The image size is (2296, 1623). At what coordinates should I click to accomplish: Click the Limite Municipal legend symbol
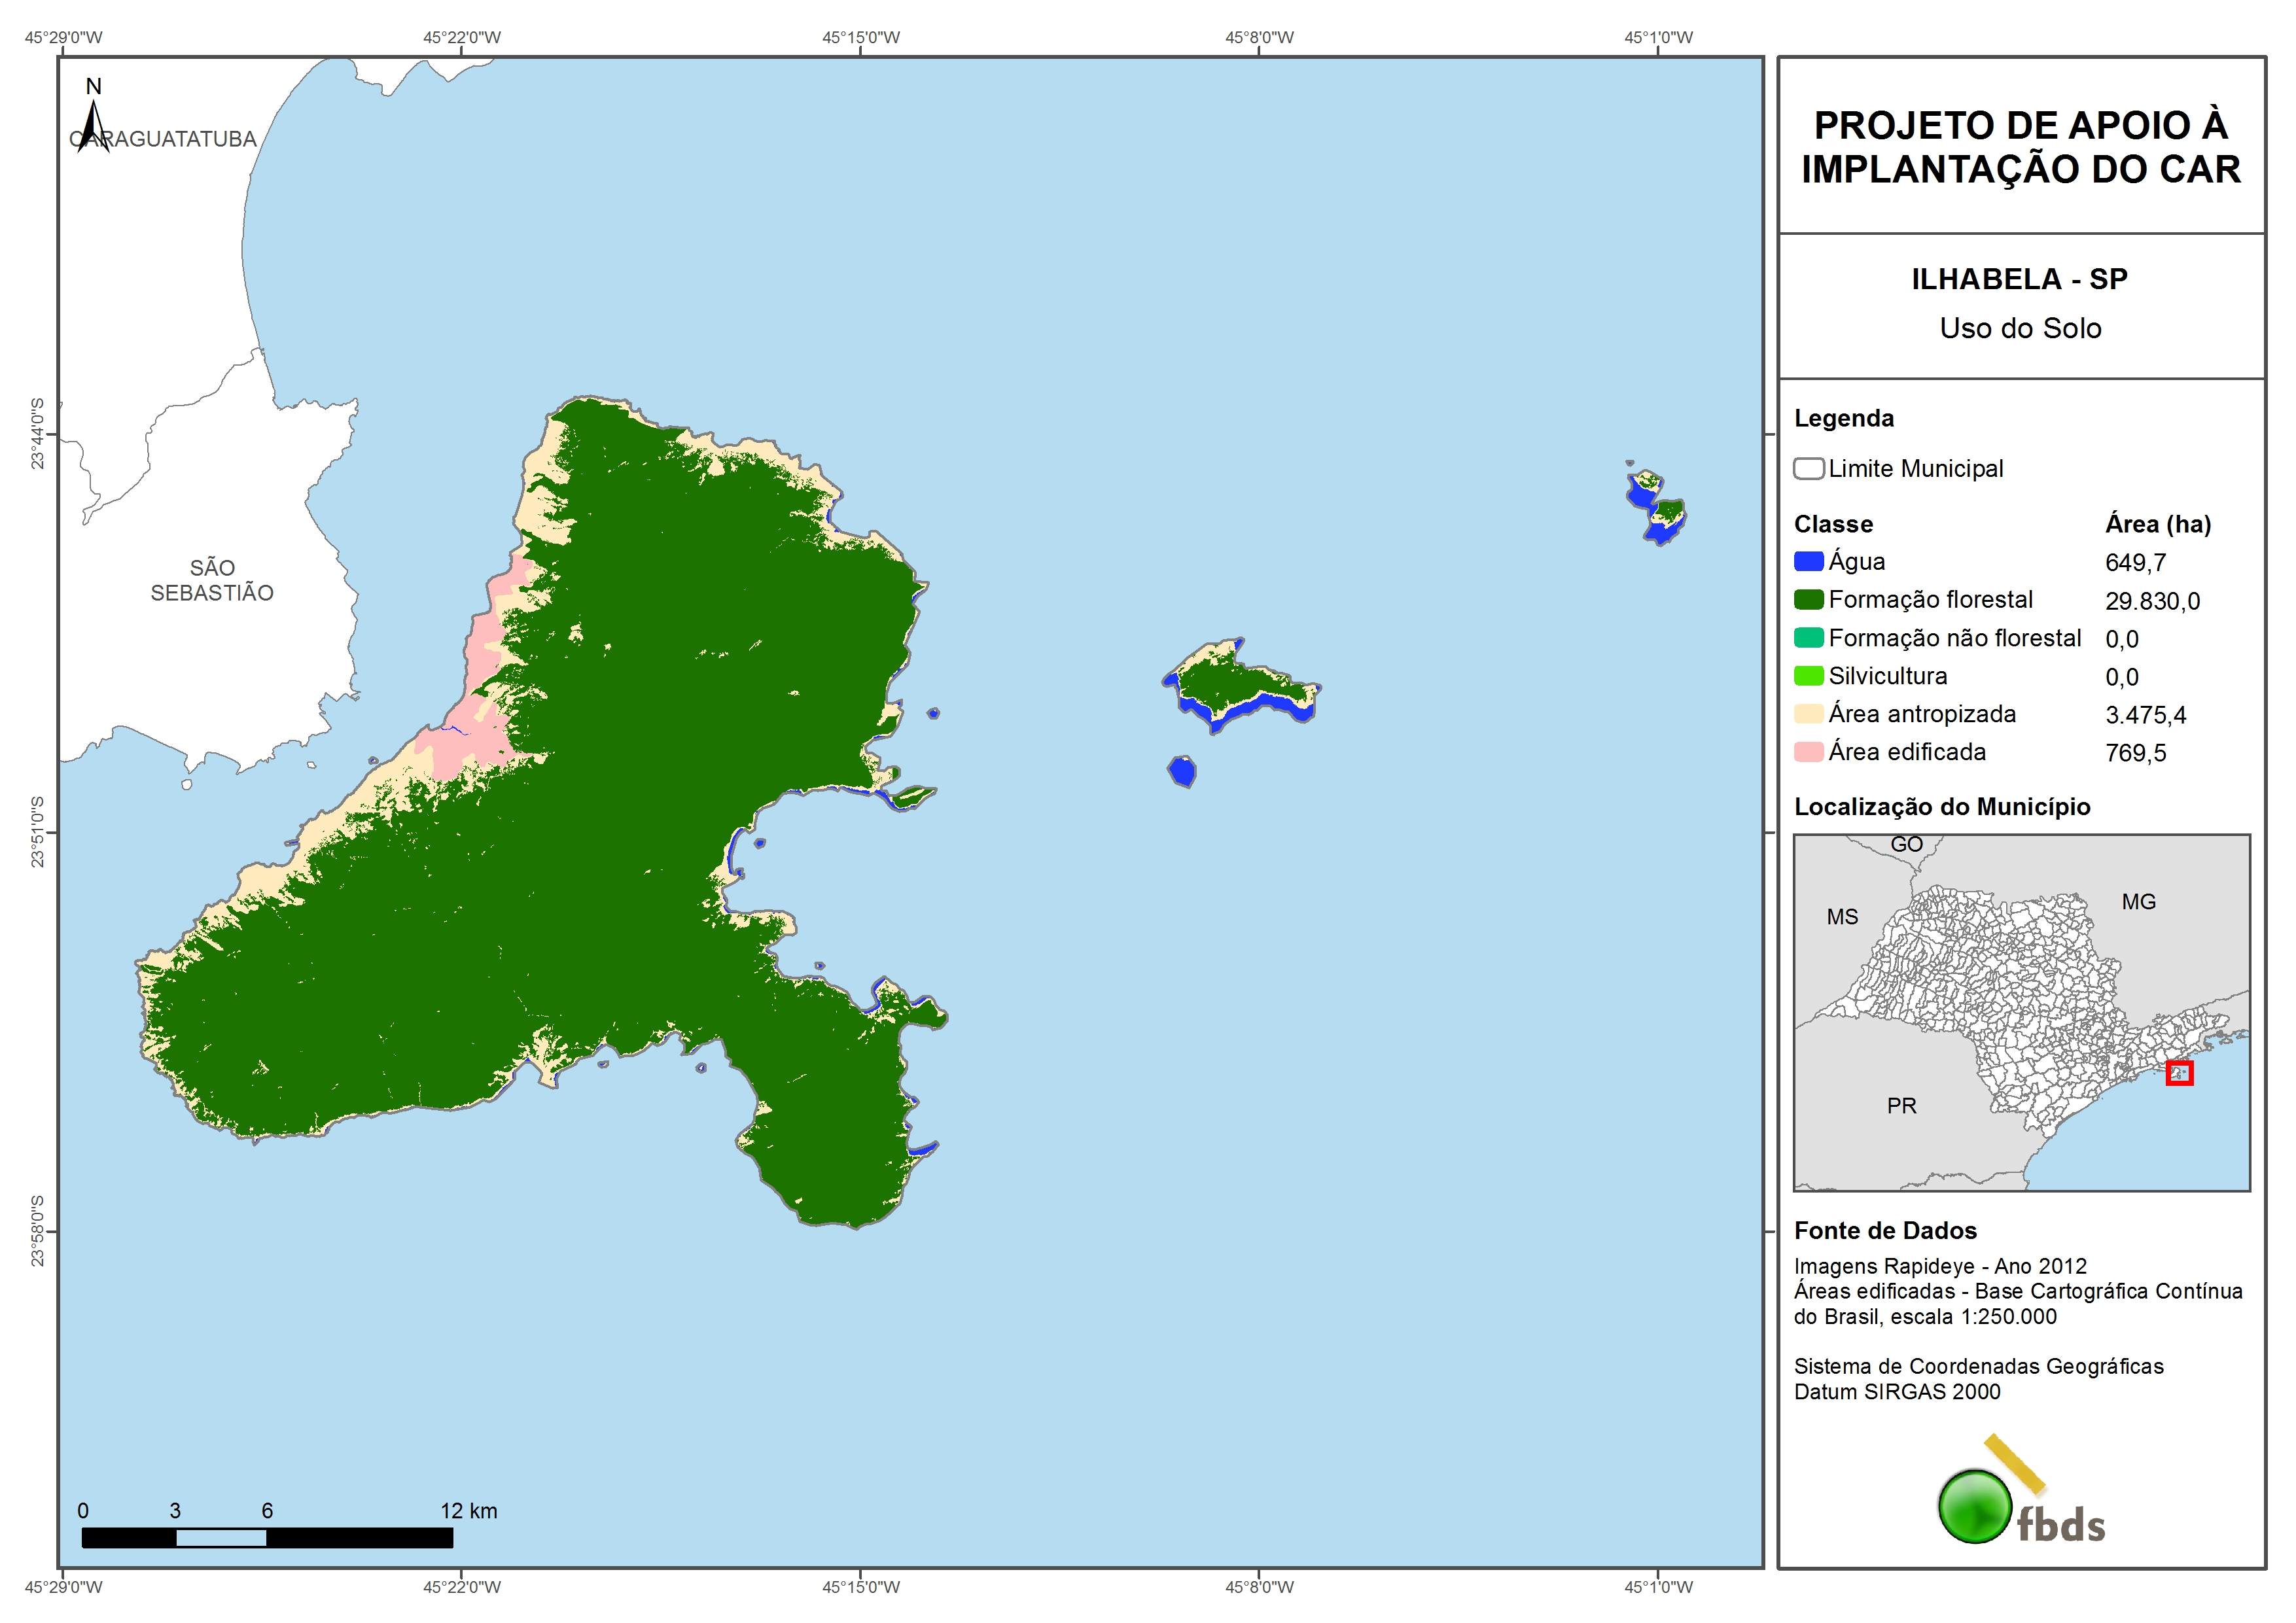pos(1808,469)
